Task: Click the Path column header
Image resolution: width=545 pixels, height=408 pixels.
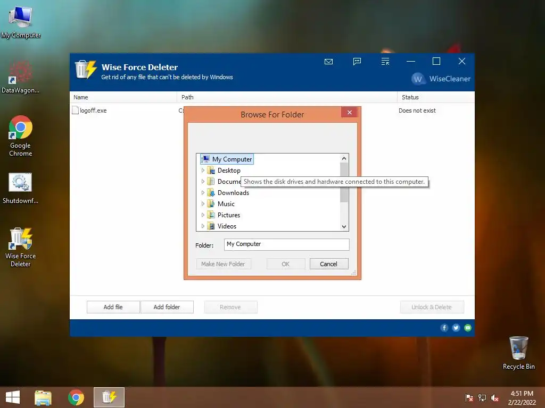Action: pos(287,97)
